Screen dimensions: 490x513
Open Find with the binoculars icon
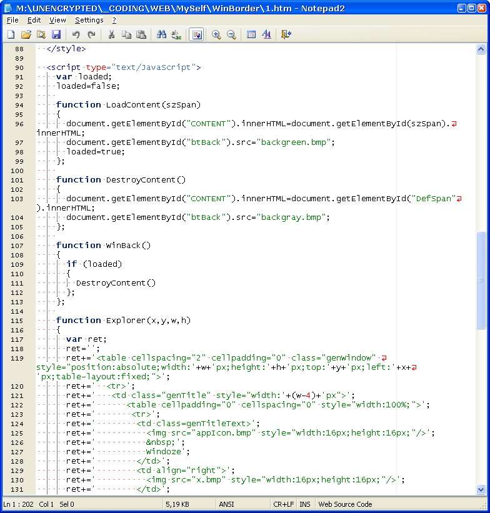coord(161,34)
